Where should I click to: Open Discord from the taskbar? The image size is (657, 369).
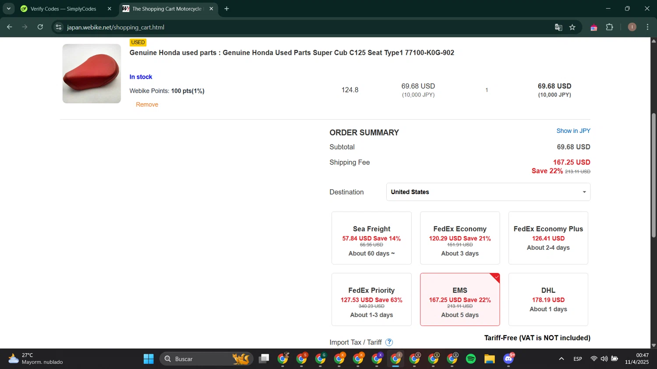tap(509, 359)
